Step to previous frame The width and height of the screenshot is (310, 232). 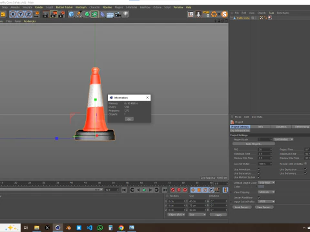pyautogui.click(x=138, y=190)
